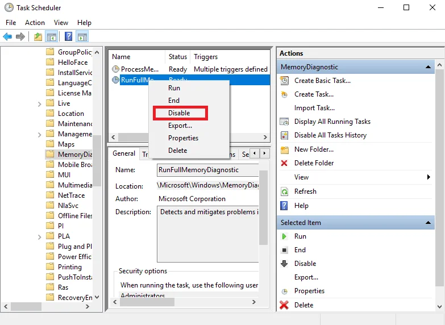Click Import Task... in Actions pane
The height and width of the screenshot is (325, 445).
coord(314,108)
